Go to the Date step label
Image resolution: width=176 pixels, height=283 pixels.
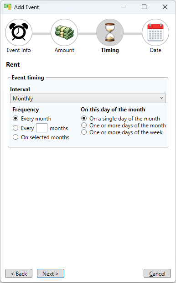155,50
